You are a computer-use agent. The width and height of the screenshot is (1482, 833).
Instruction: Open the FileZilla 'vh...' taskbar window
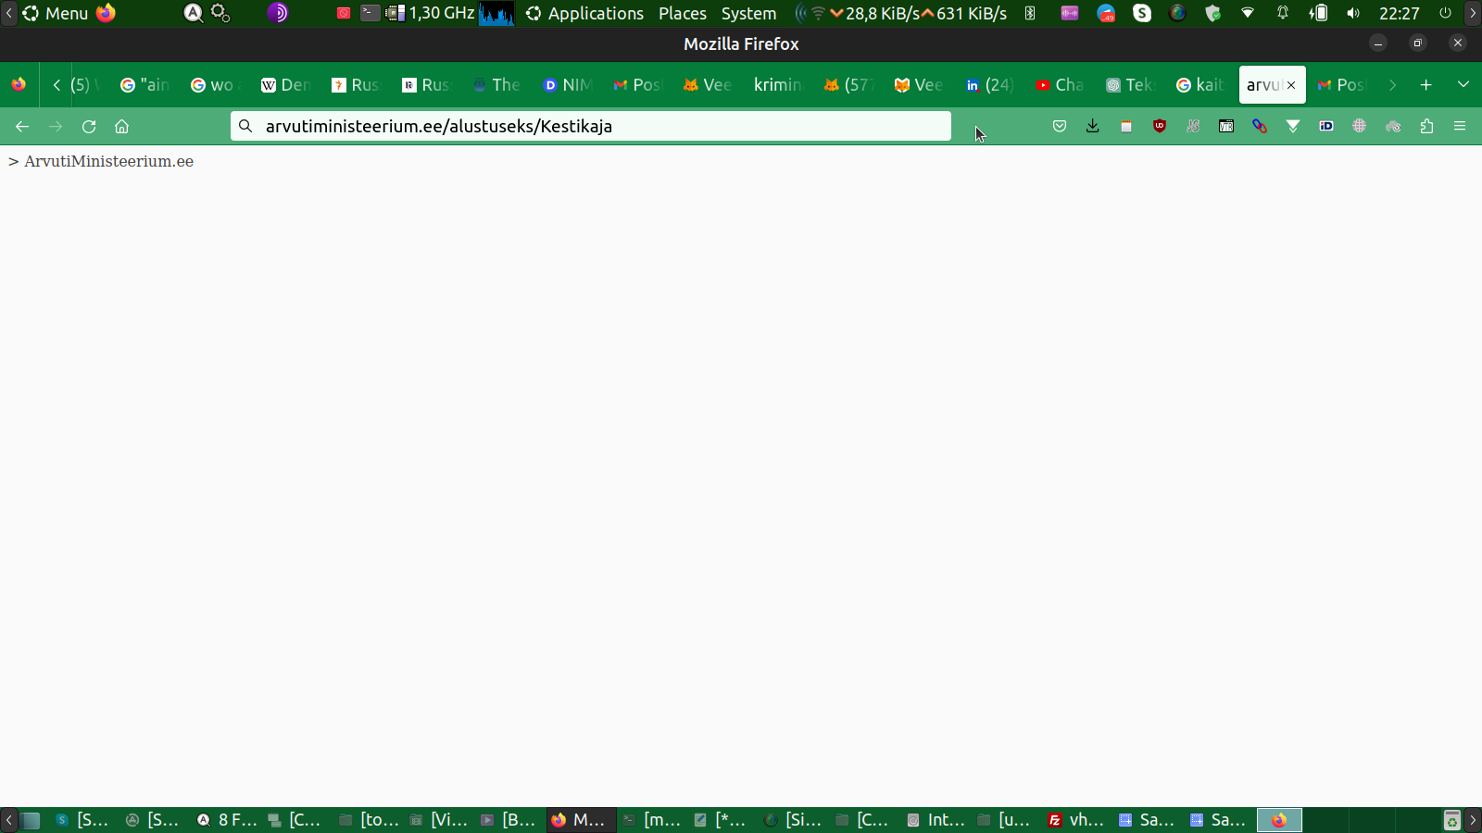[1075, 820]
